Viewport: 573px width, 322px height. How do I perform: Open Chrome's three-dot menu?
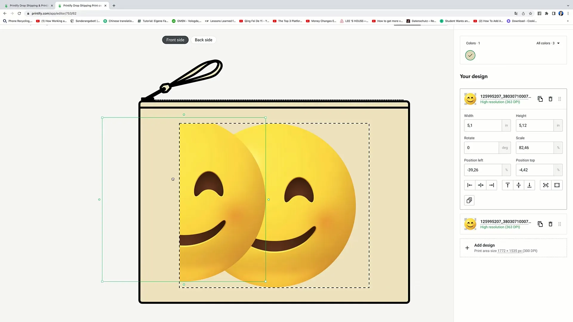[568, 13]
